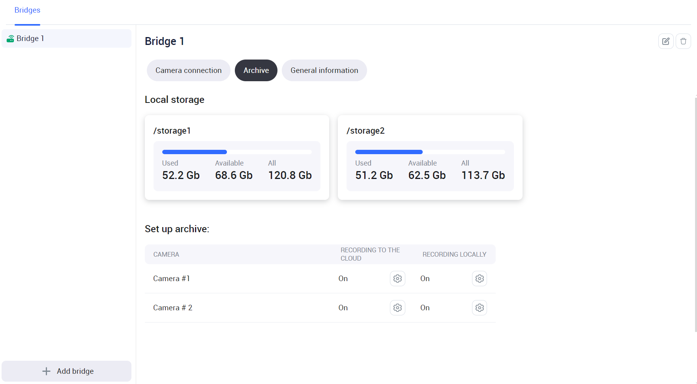Open Camera # 2 cloud recording settings gear

397,308
